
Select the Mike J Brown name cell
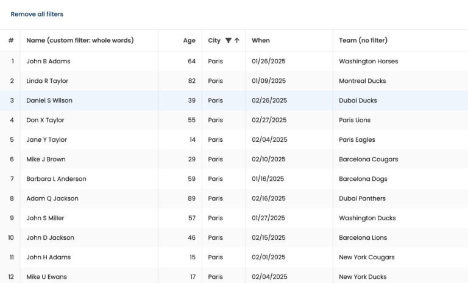(46, 159)
